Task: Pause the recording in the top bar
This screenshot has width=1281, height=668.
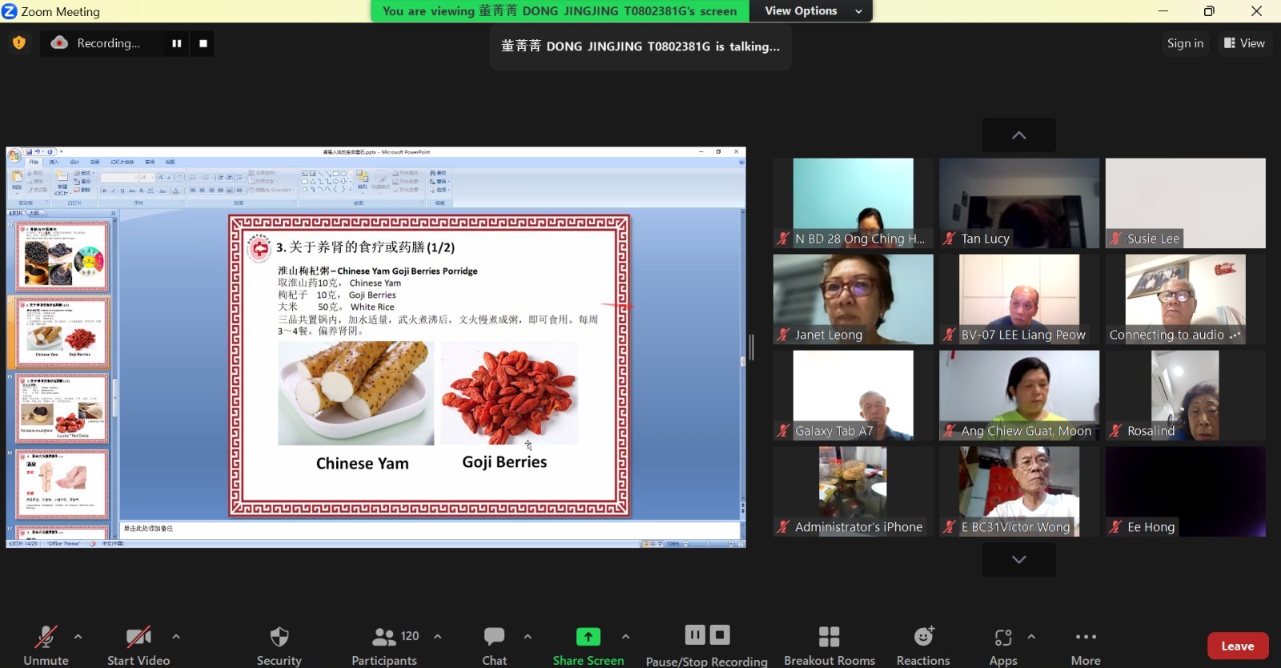Action: tap(176, 43)
